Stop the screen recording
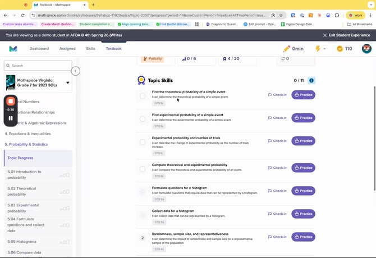Image resolution: width=376 pixels, height=258 pixels. point(11,102)
